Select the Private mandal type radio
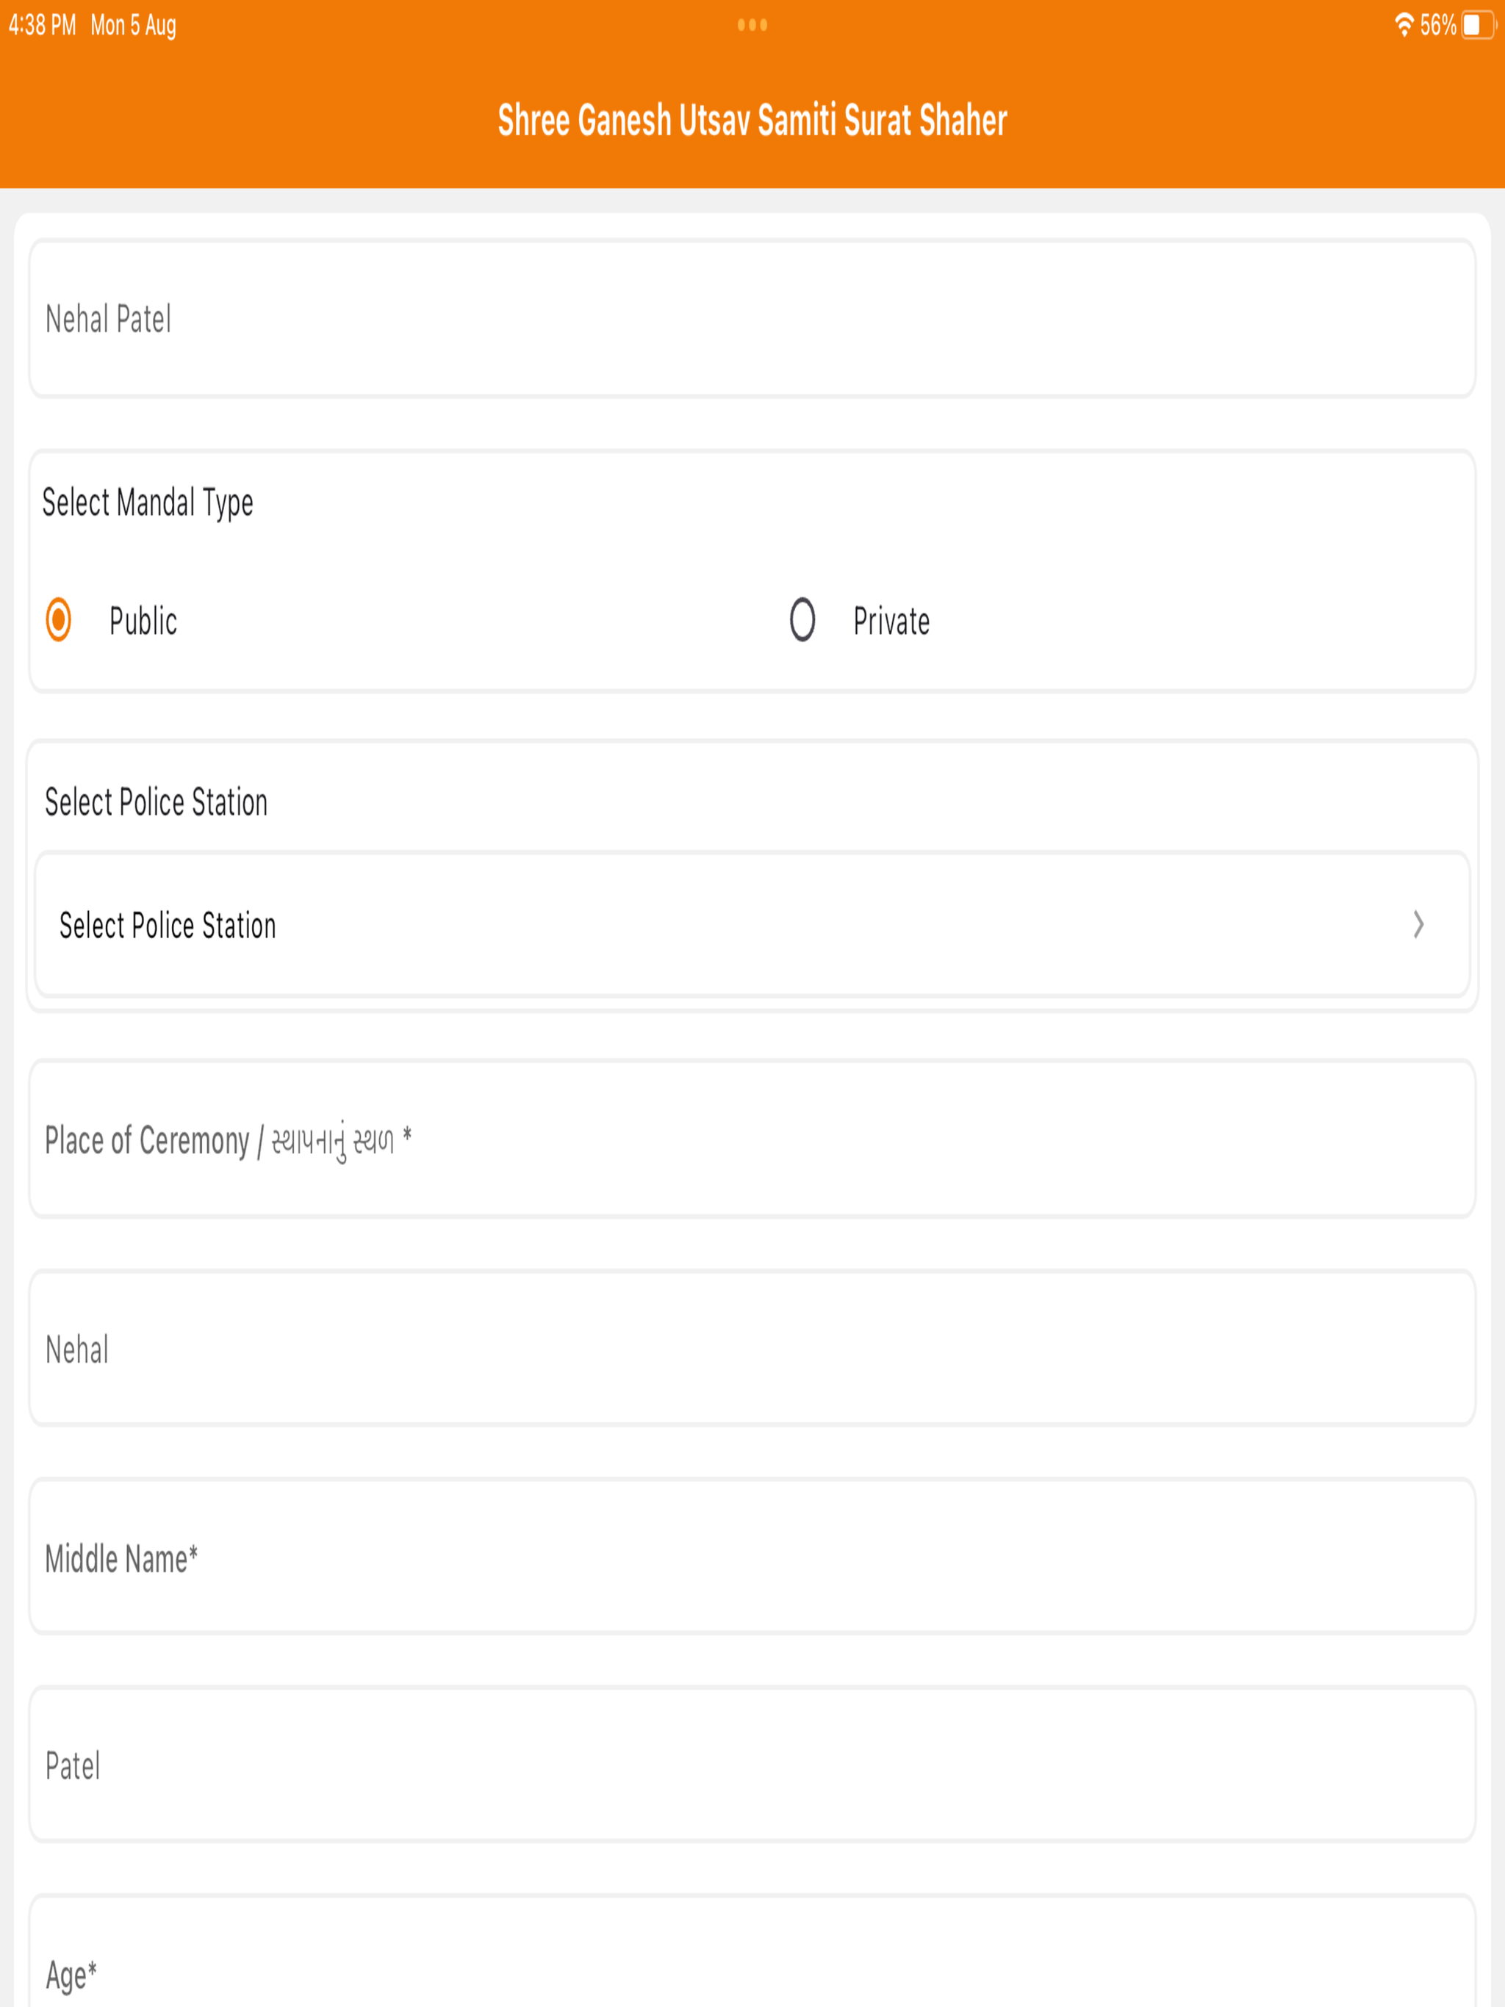The width and height of the screenshot is (1505, 2007). (x=802, y=620)
